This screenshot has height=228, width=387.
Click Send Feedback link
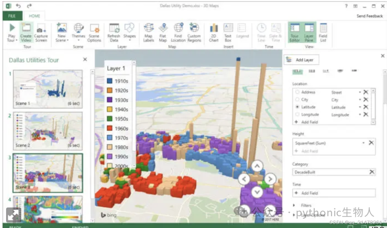pyautogui.click(x=369, y=16)
